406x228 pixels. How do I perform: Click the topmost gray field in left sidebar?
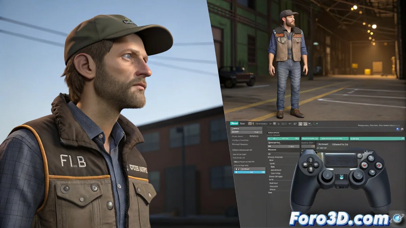tap(246, 128)
